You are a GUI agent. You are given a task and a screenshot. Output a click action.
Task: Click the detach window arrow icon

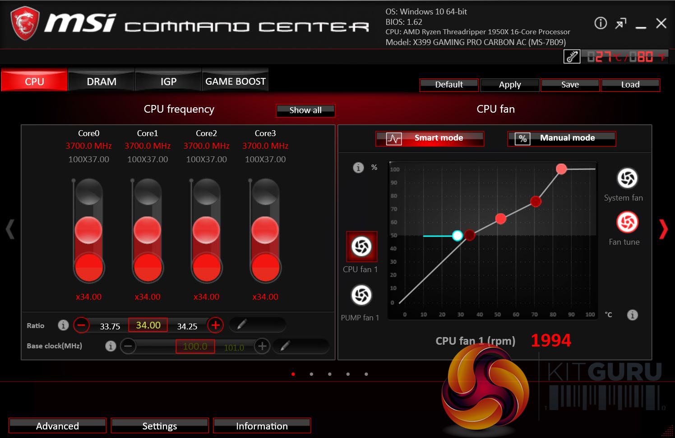tap(621, 23)
